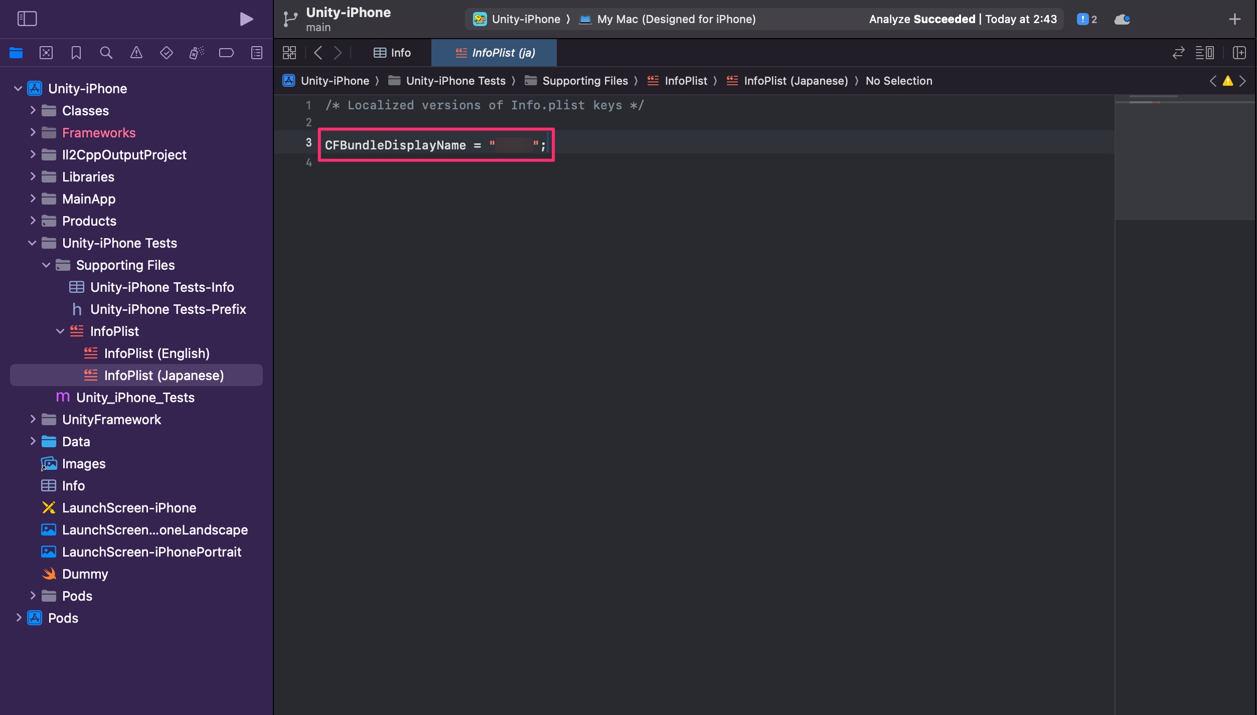Viewport: 1257px width, 715px height.
Task: Add new tab with plus button
Action: [x=1235, y=19]
